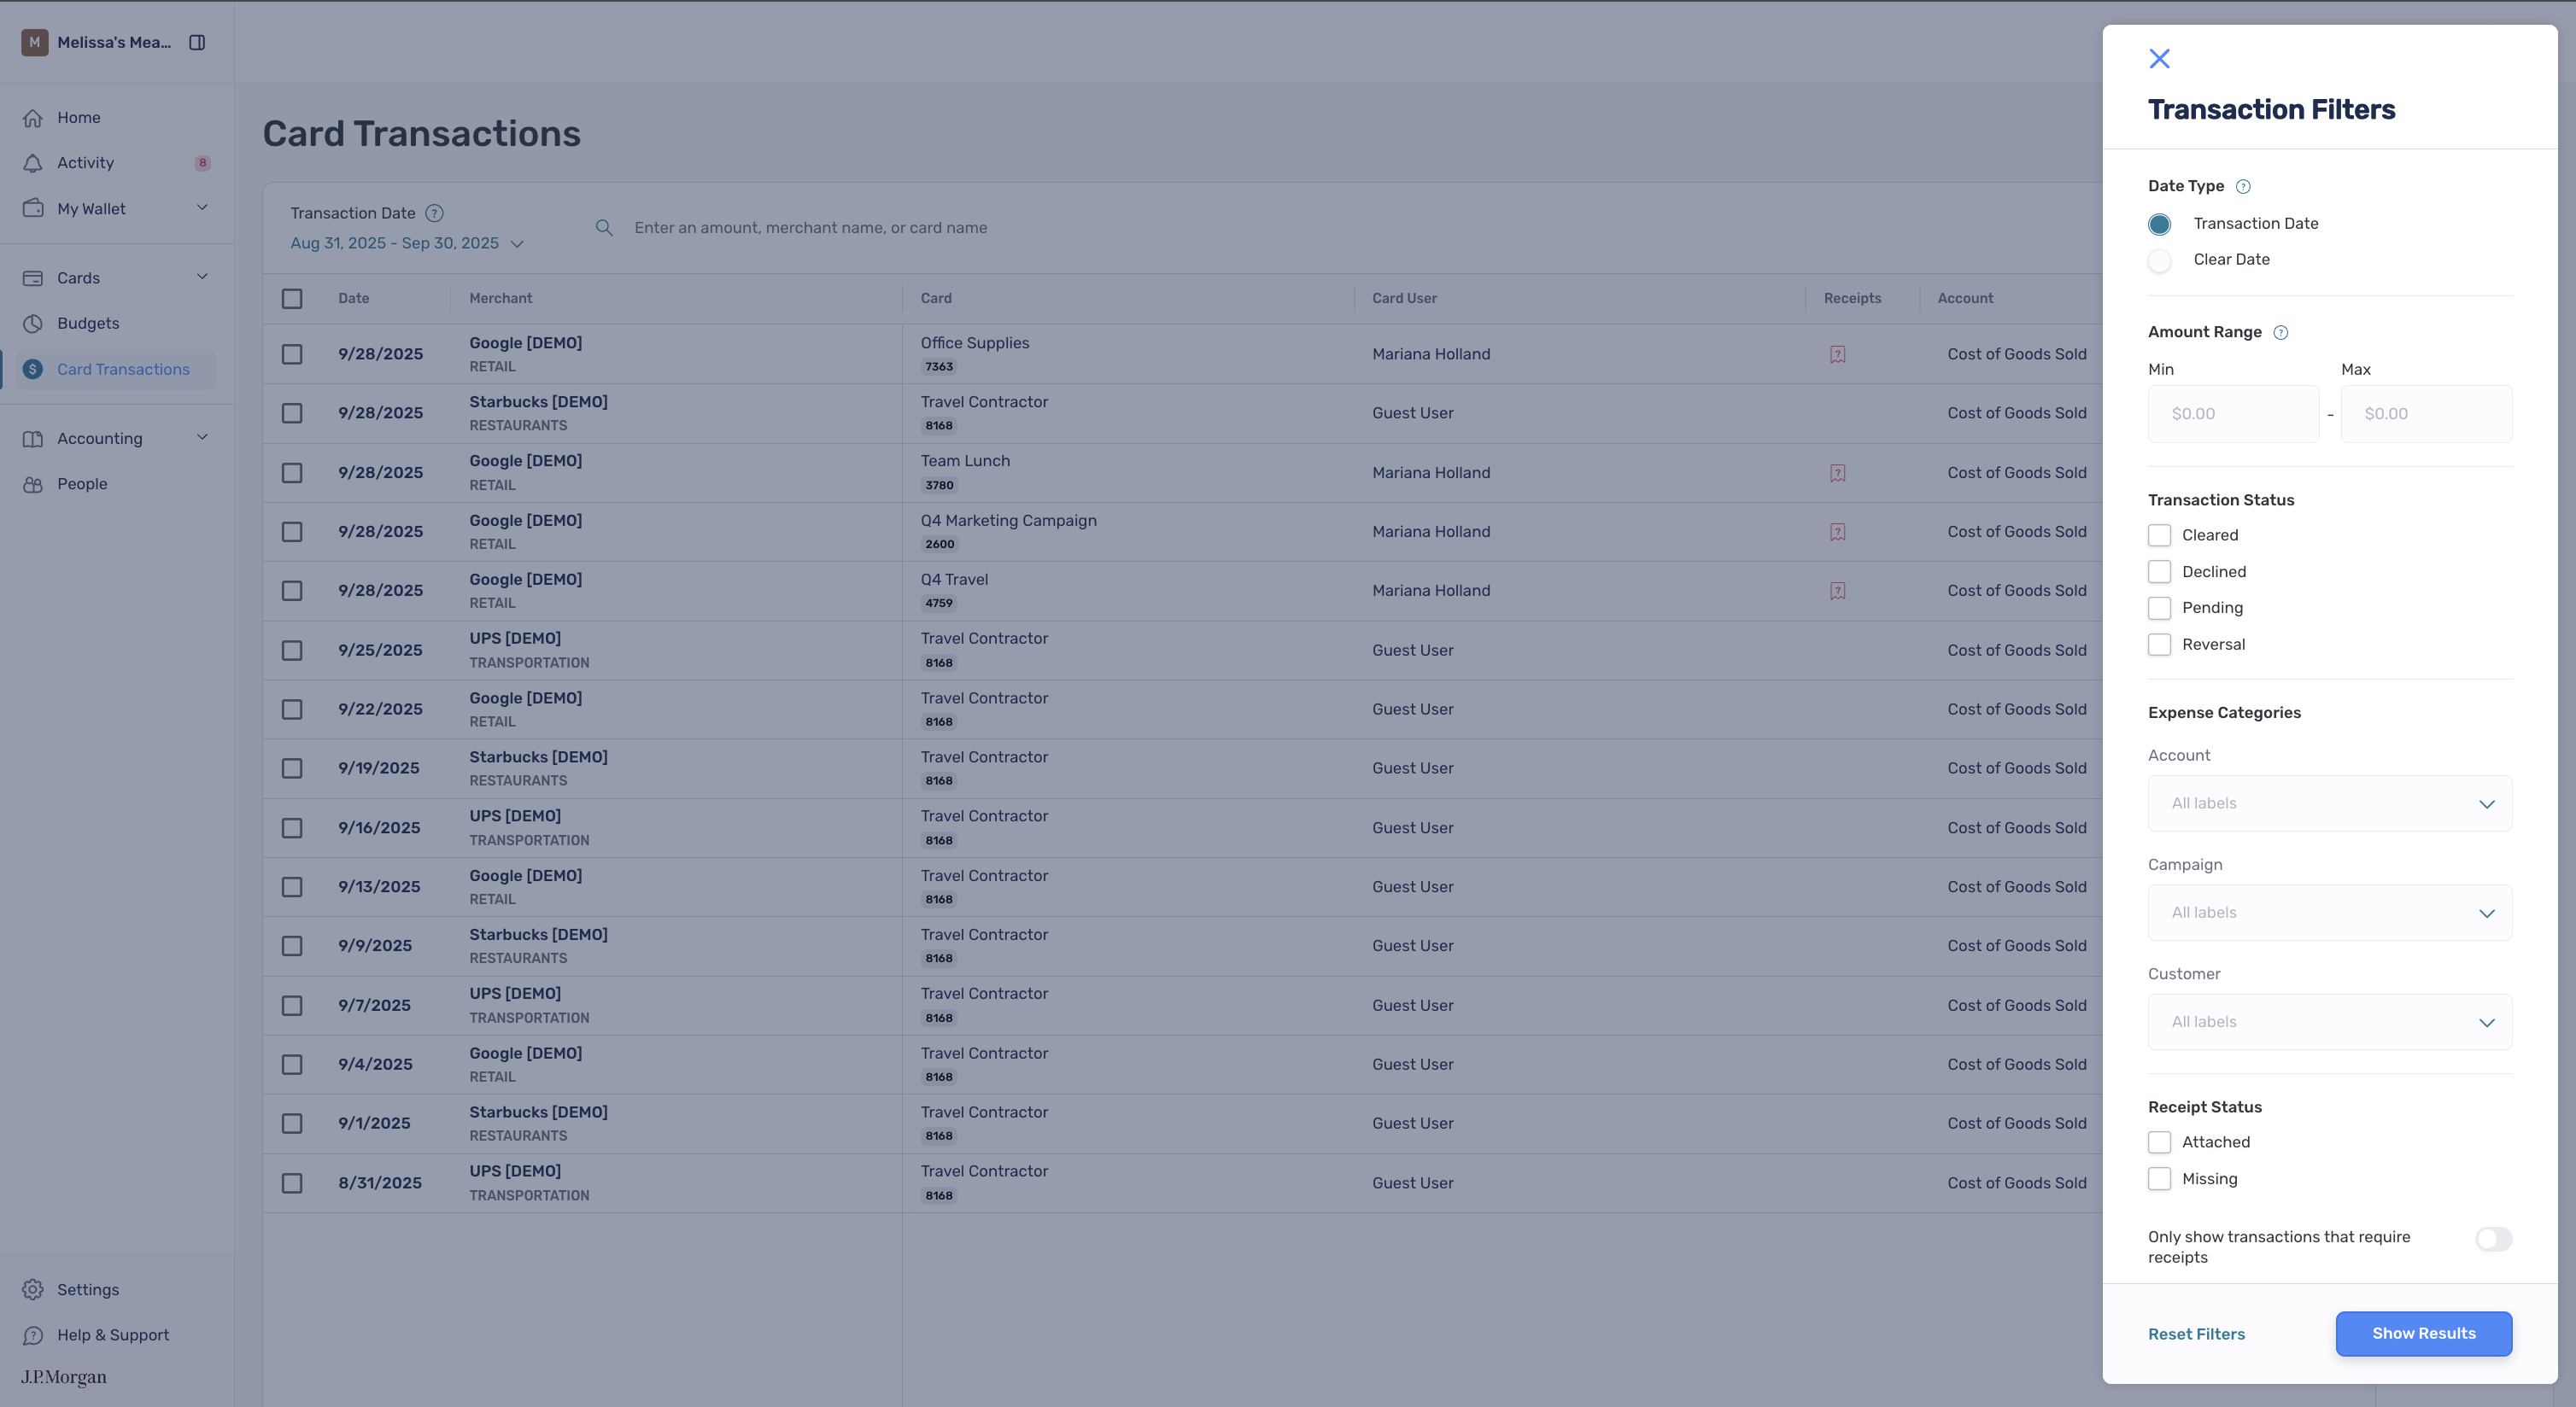
Task: Check the Cleared status checkbox
Action: 2159,535
